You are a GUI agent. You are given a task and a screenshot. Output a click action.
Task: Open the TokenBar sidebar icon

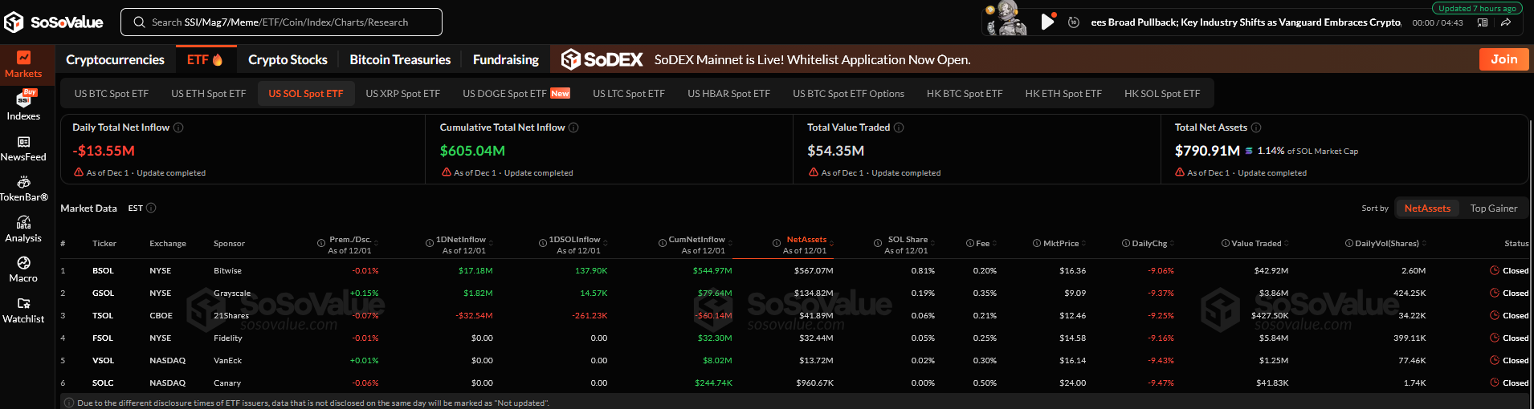point(23,188)
